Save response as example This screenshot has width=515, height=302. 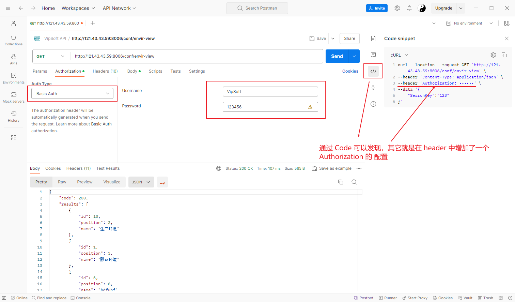click(x=332, y=168)
